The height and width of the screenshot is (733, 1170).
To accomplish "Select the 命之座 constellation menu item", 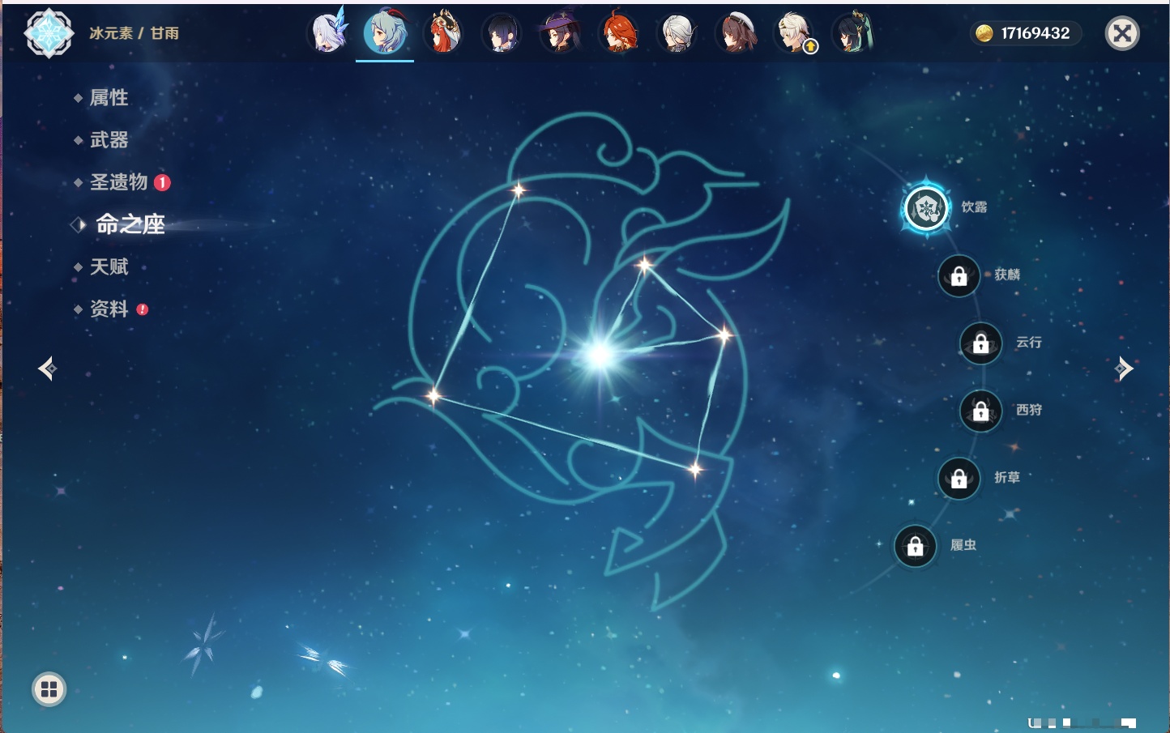I will 130,224.
